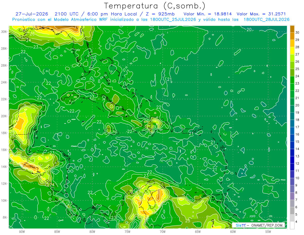Click the white swatch below legend value 4

pos(292,225)
